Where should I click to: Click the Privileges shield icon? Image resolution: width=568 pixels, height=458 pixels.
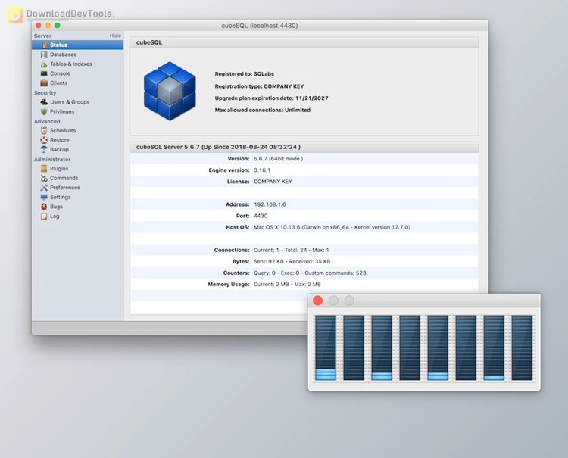click(x=44, y=111)
